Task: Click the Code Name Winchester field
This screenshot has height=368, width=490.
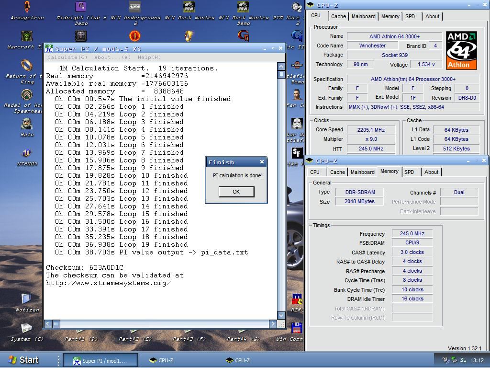Action: click(x=372, y=46)
